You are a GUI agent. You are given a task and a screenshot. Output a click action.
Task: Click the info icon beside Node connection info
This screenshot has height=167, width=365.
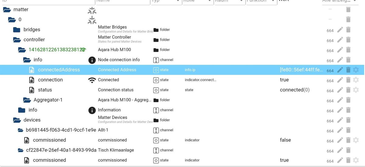click(x=92, y=60)
